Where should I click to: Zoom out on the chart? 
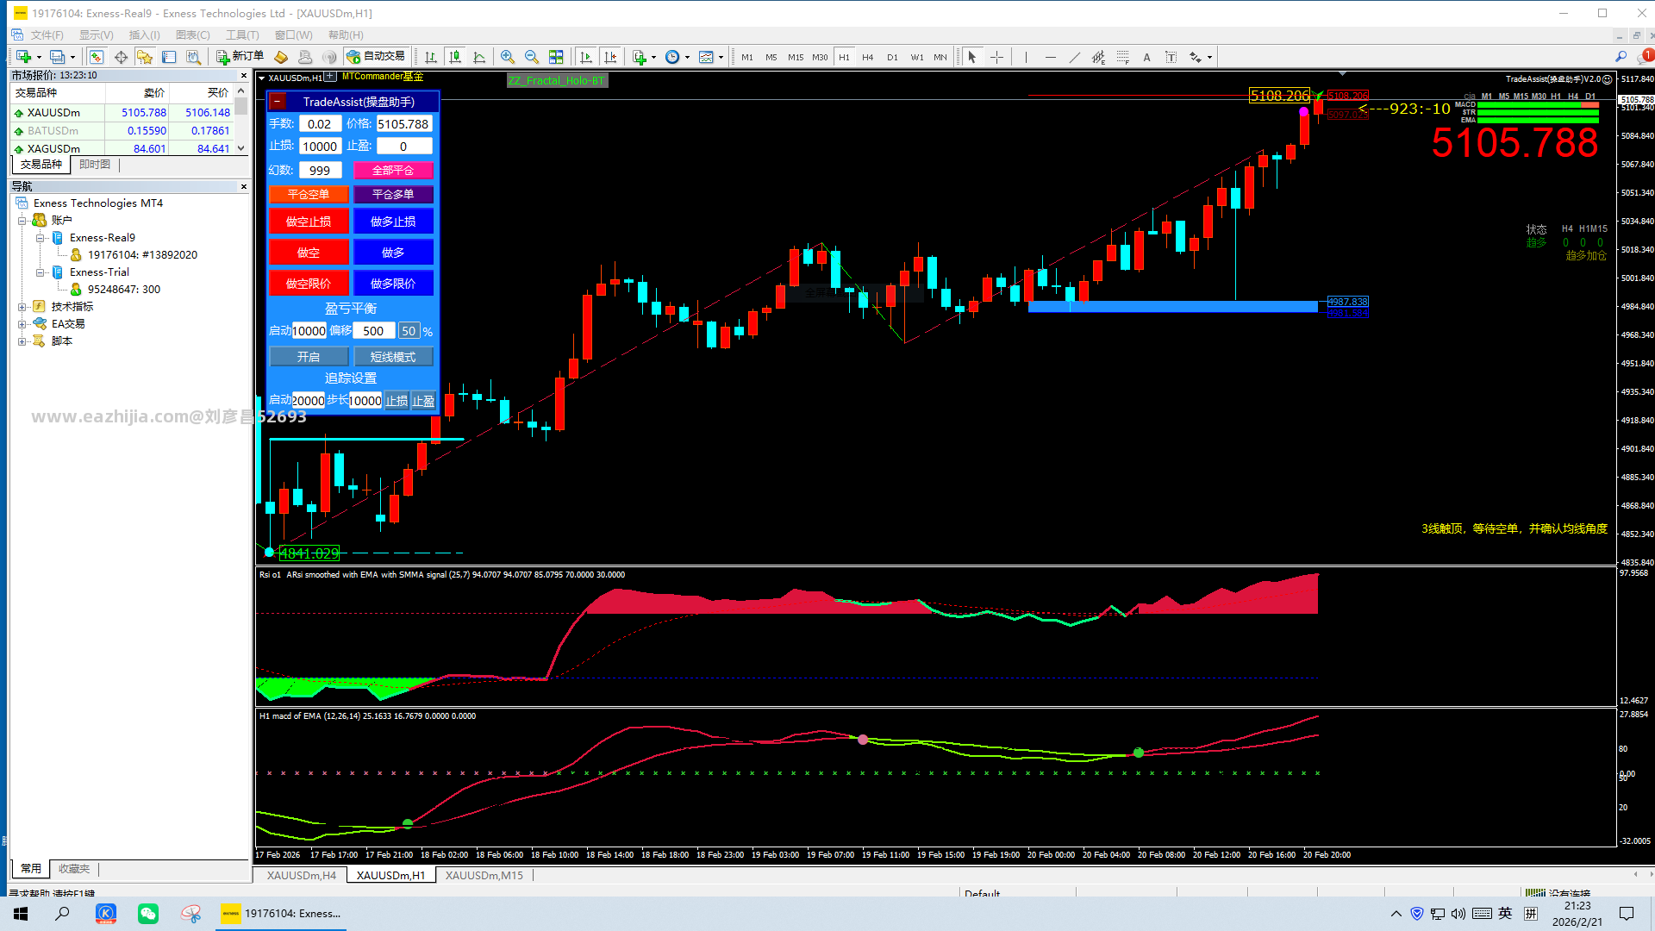[532, 57]
